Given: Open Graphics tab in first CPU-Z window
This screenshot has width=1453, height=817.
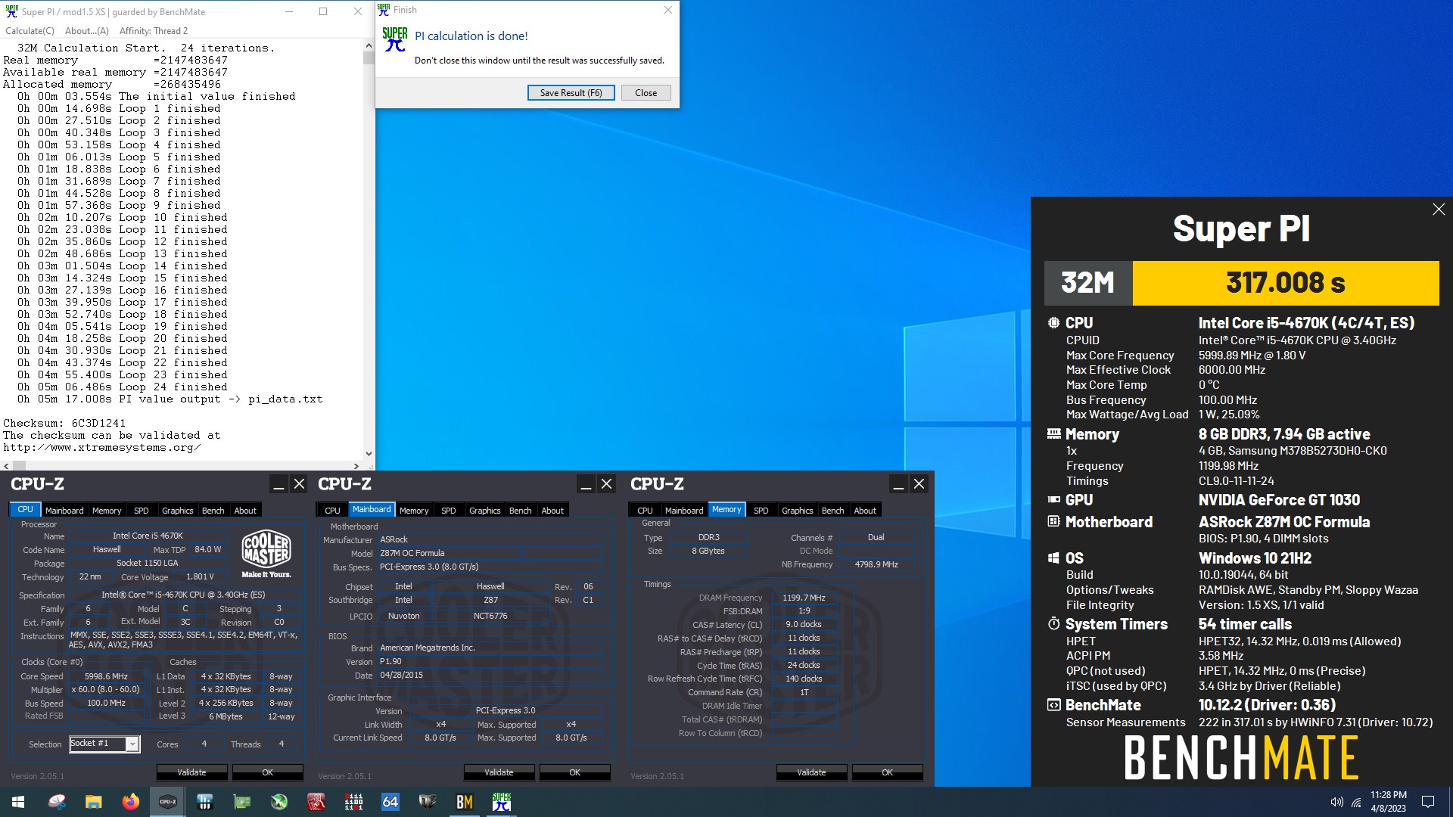Looking at the screenshot, I should click(x=178, y=511).
